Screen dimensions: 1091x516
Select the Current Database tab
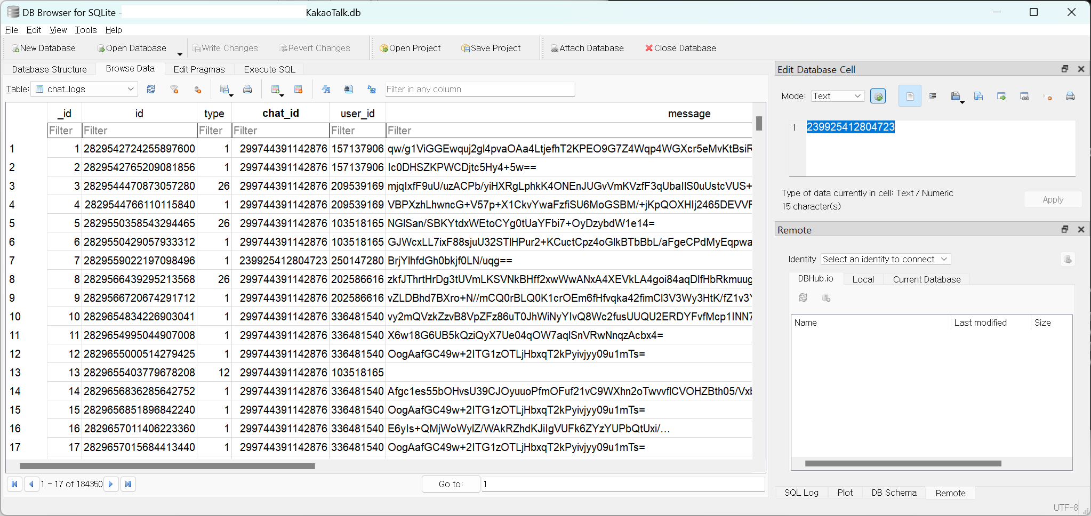pyautogui.click(x=926, y=279)
